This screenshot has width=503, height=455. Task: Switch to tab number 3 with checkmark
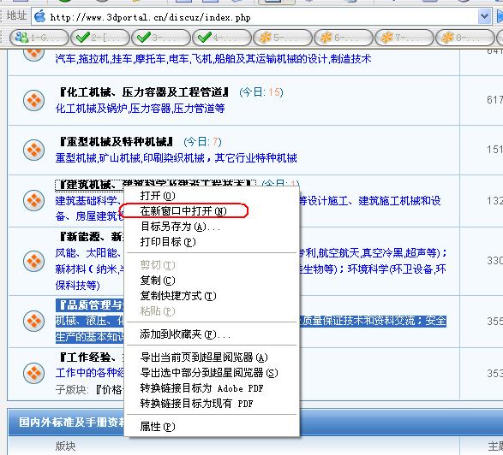161,38
